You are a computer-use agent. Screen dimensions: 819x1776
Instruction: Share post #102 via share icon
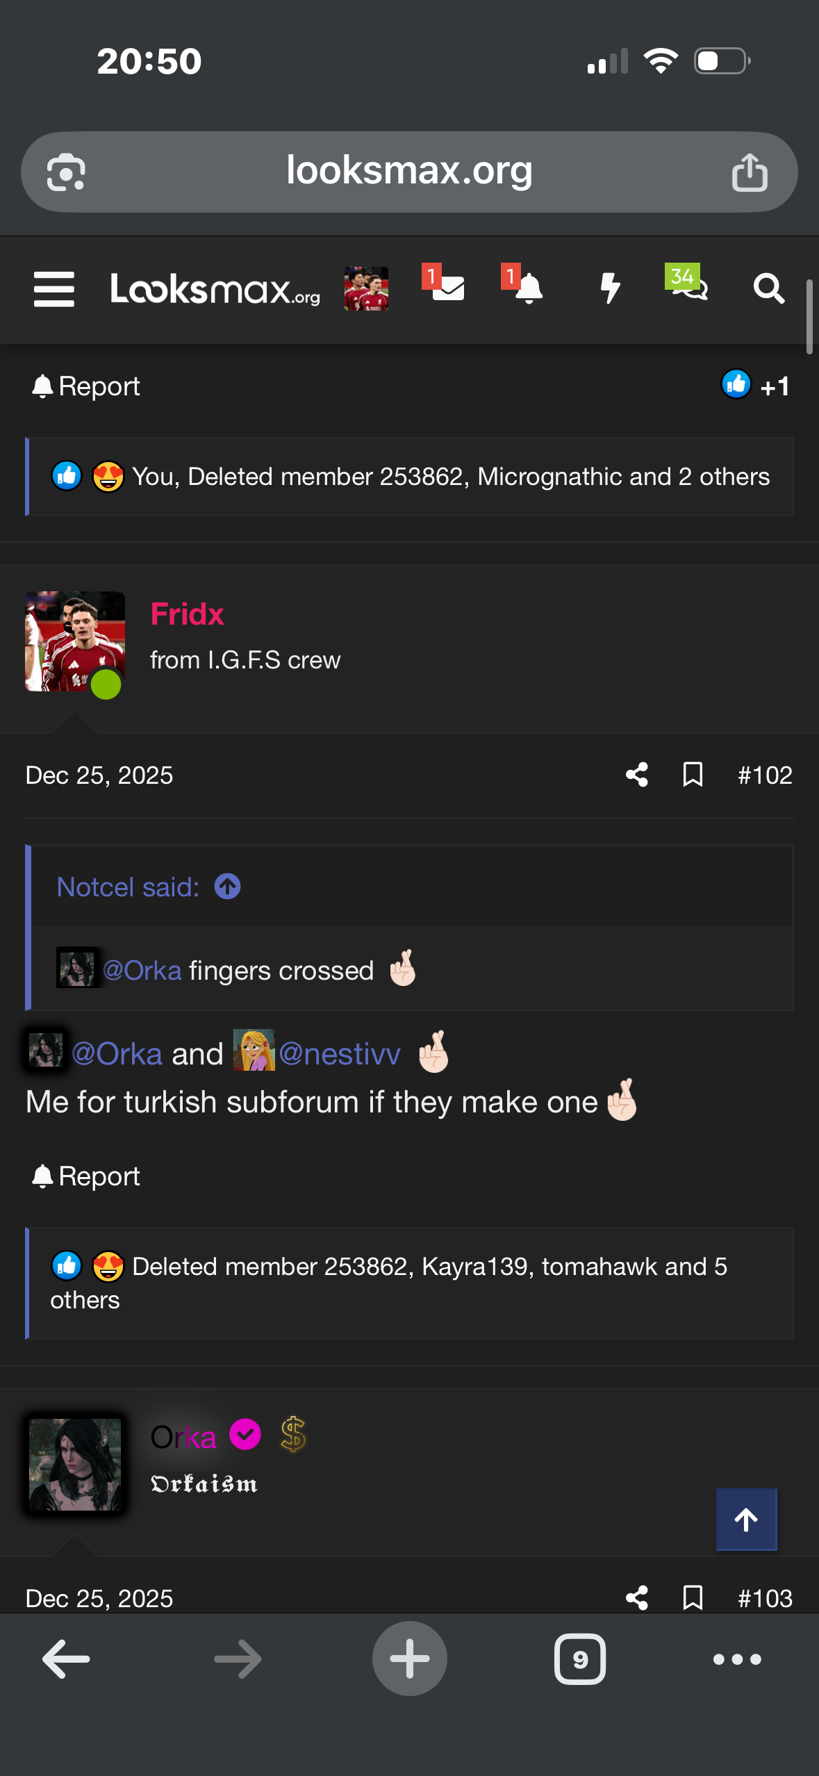tap(636, 775)
